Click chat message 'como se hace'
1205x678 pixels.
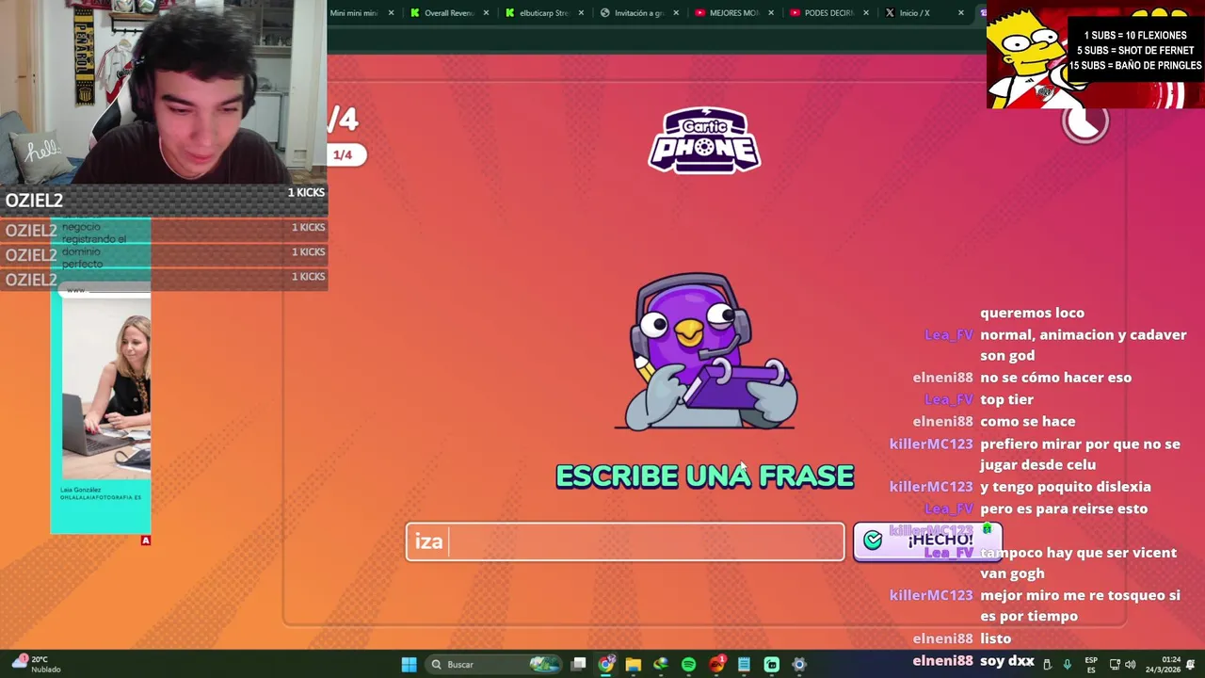tap(1027, 421)
